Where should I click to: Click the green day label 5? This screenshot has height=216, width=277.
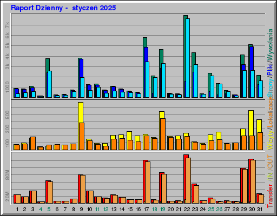[x=49, y=210]
